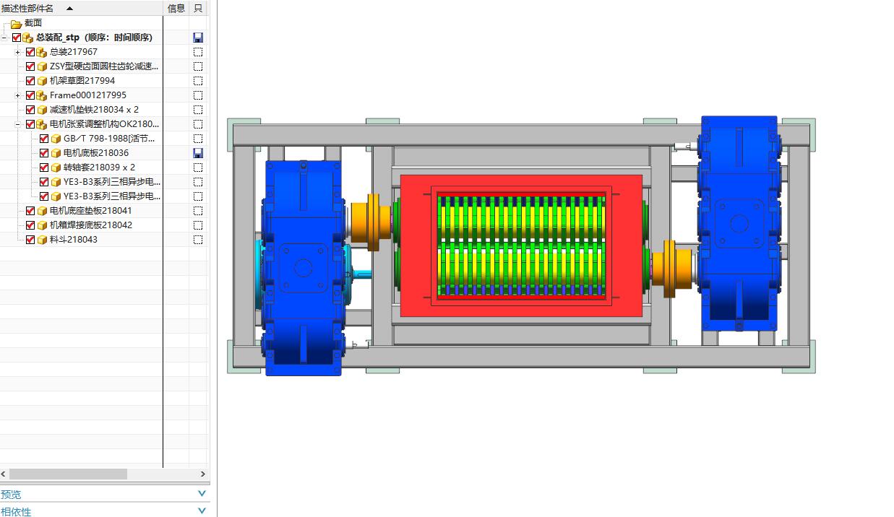Click the save-status icon in 电机底板218036 row
This screenshot has width=894, height=517.
point(198,153)
